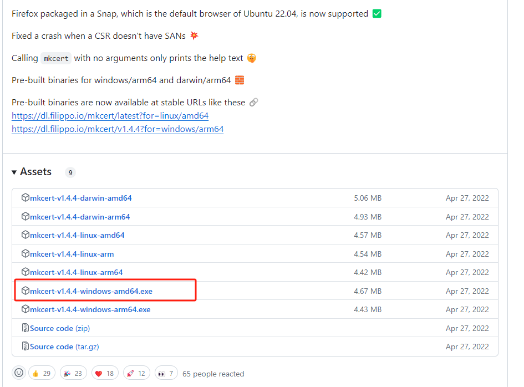Click the 4.43 MB file size
The width and height of the screenshot is (524, 387).
tap(368, 309)
